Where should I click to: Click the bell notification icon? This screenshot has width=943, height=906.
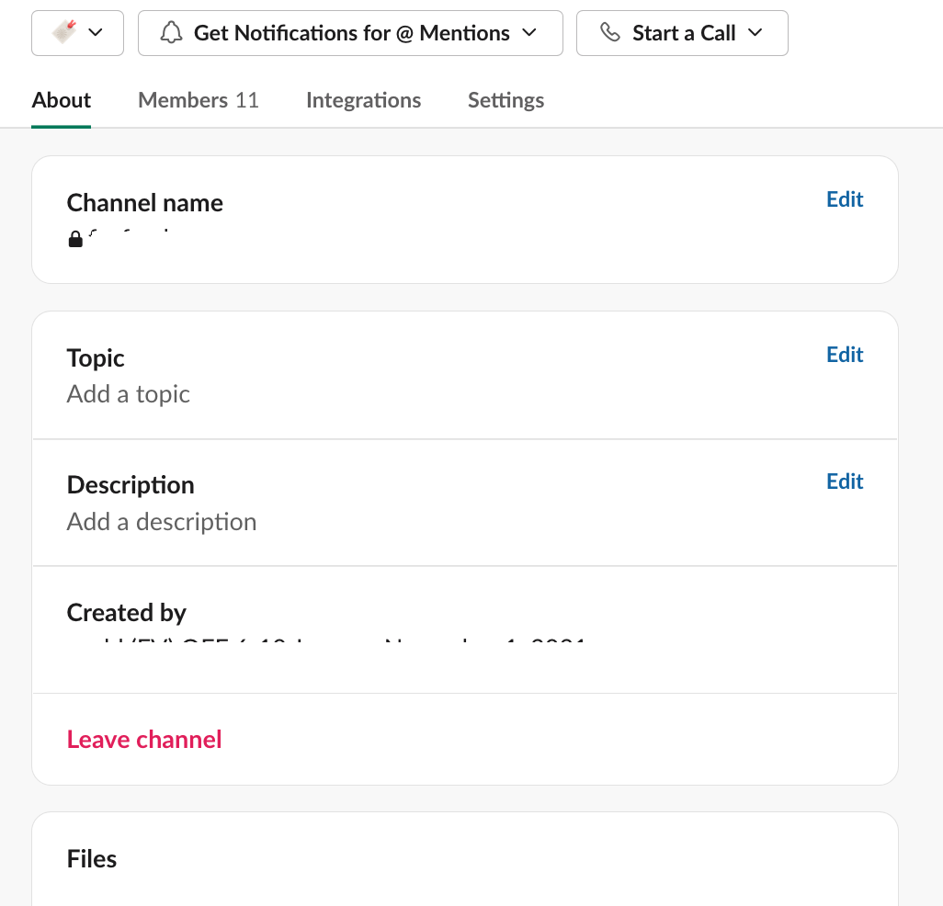tap(171, 32)
